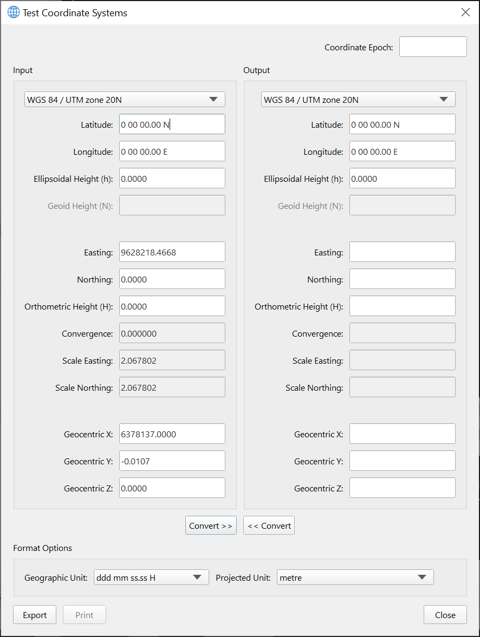Click the Input Latitude field
The height and width of the screenshot is (637, 480).
click(172, 124)
